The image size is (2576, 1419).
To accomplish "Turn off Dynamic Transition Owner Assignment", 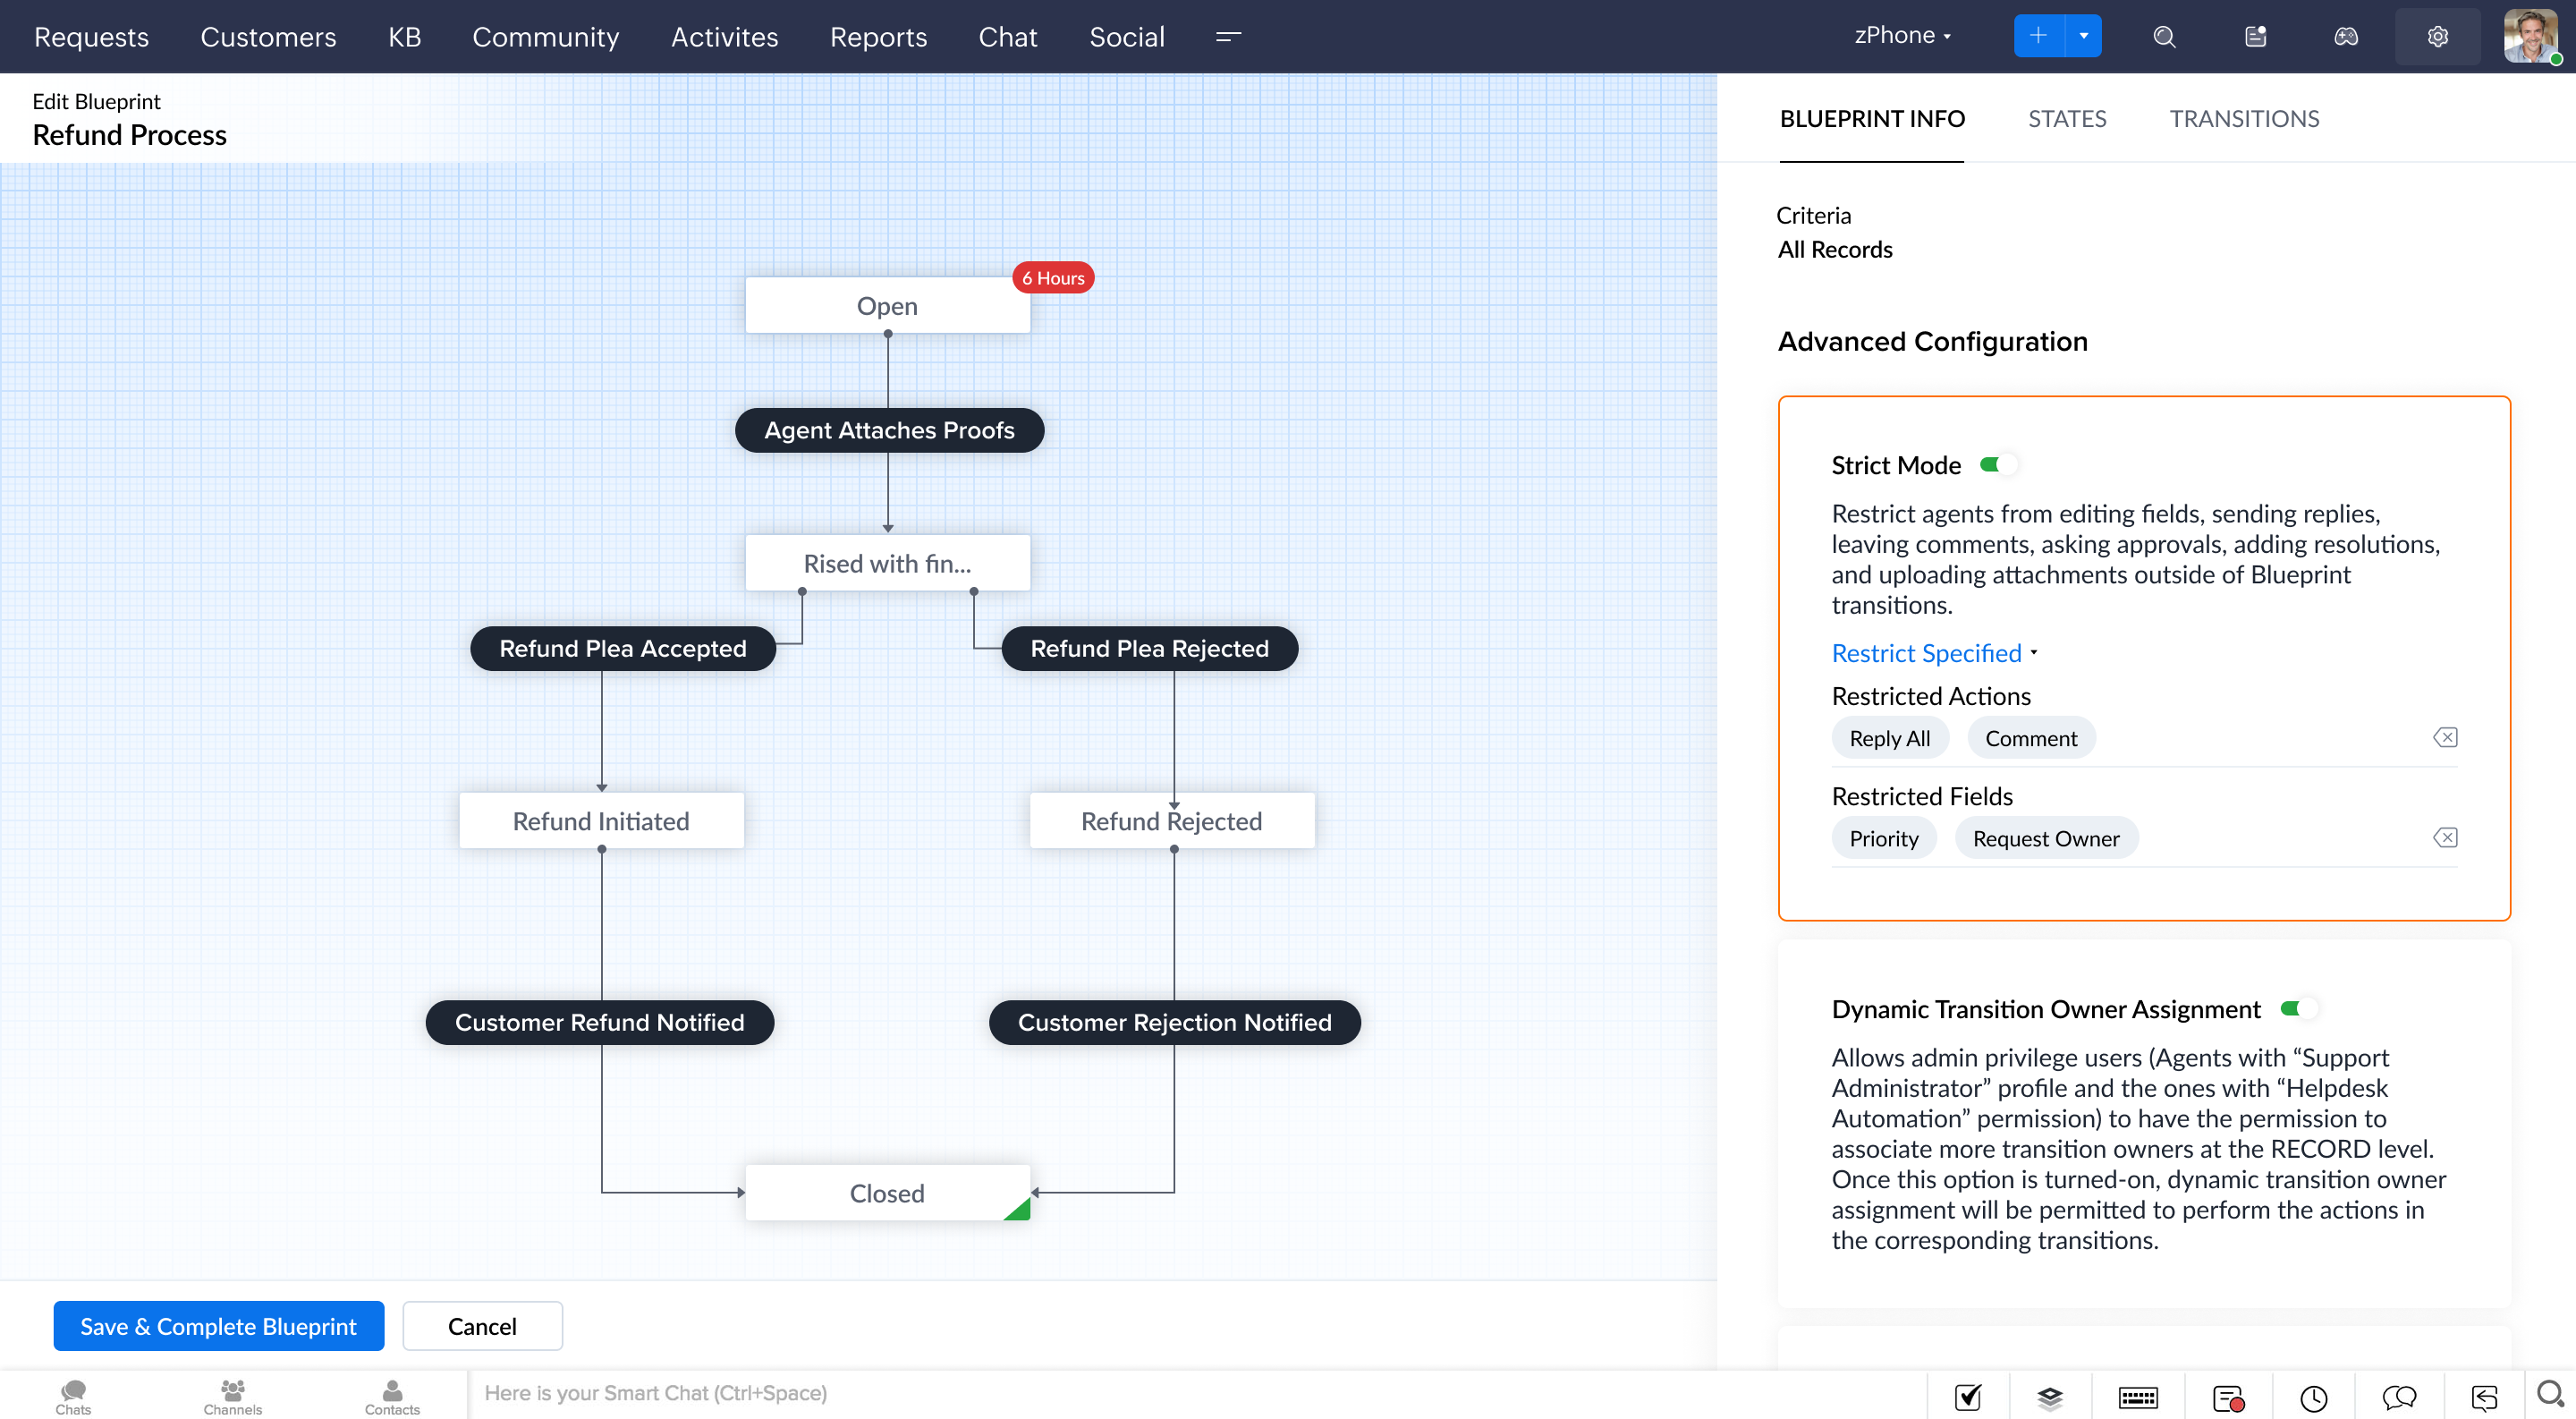I will click(x=2297, y=1009).
